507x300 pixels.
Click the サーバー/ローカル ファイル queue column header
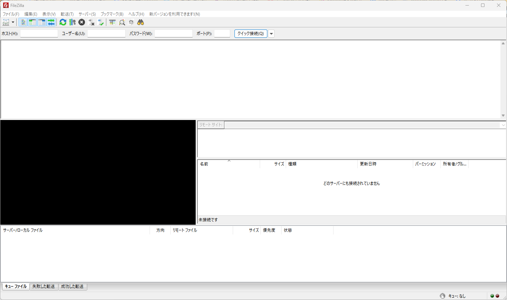pyautogui.click(x=75, y=230)
